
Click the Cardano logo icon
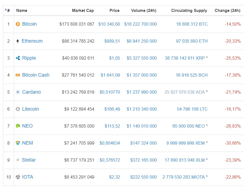18,92
